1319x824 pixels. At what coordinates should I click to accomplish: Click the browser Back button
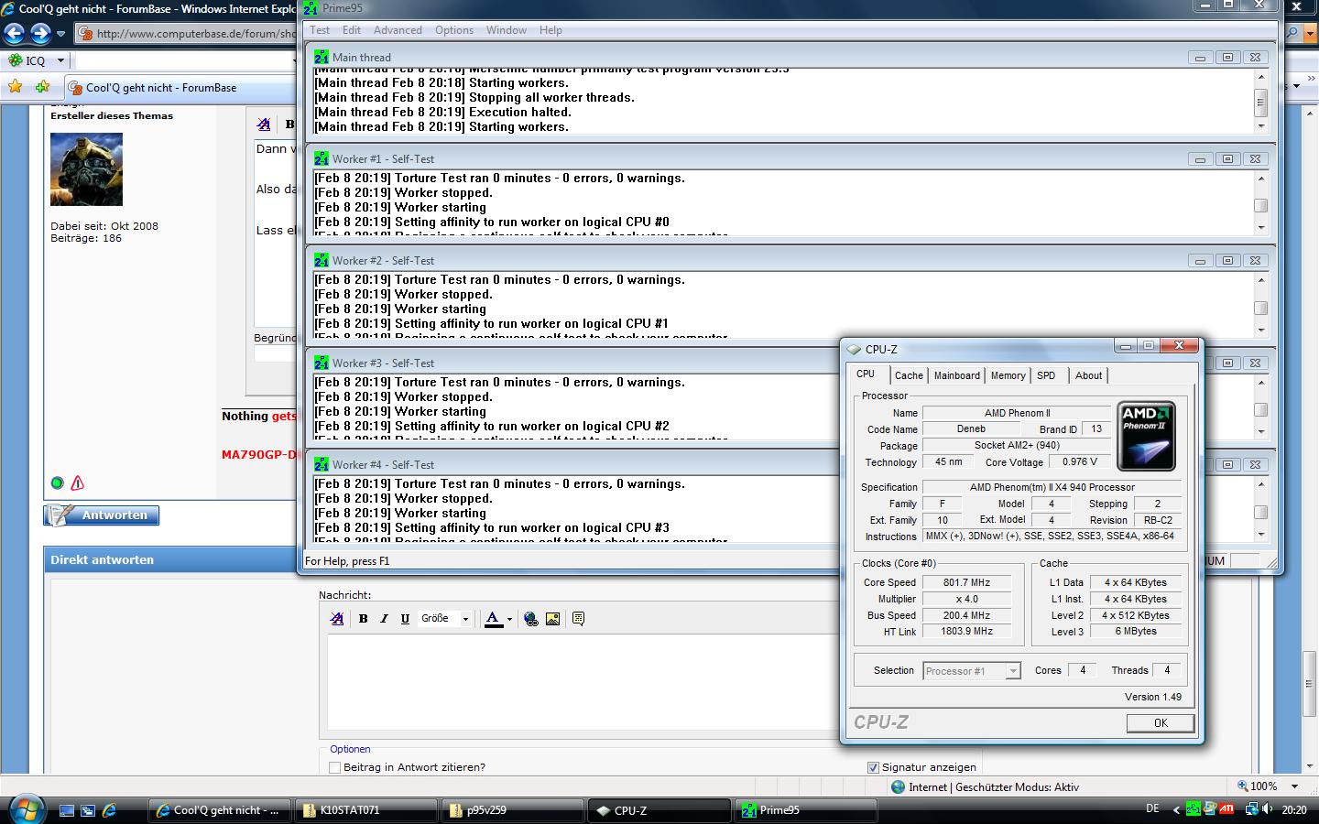tap(14, 34)
